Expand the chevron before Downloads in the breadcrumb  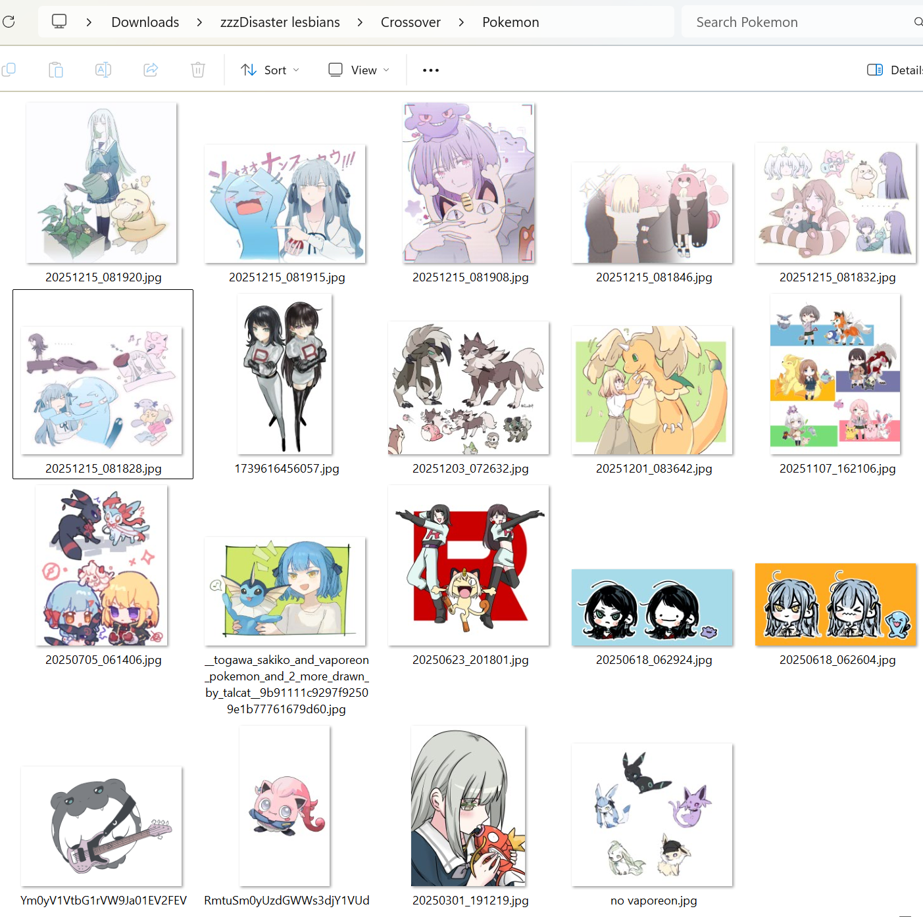pos(89,22)
